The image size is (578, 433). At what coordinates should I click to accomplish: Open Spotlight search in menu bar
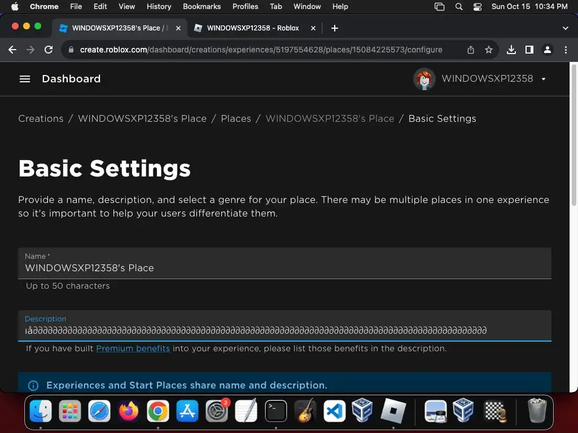pos(459,7)
